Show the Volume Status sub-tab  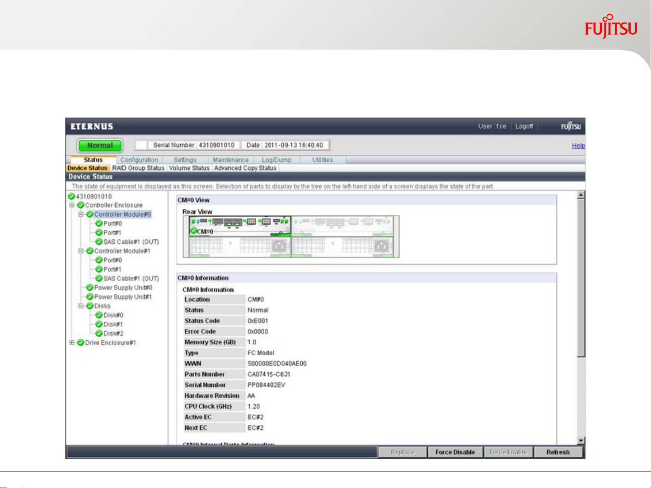tap(189, 168)
